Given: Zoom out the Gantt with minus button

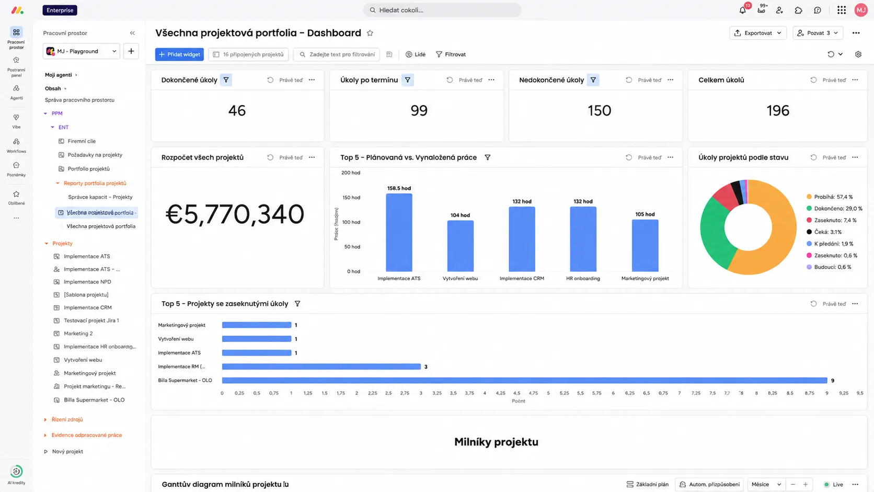Looking at the screenshot, I should pyautogui.click(x=793, y=484).
